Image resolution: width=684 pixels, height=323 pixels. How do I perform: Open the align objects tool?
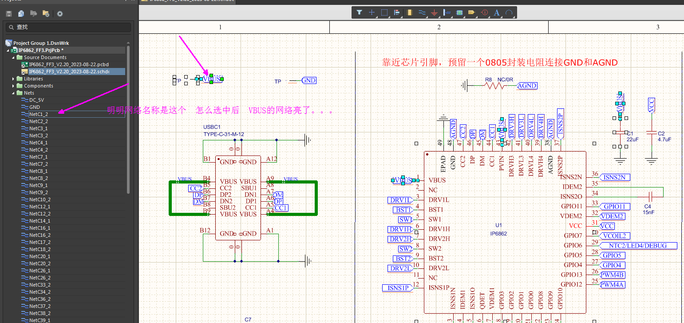pos(397,12)
